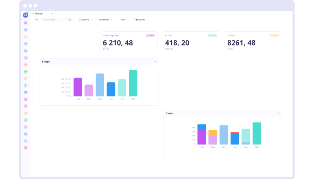Open the orange trend line icon in the sidebar
The height and width of the screenshot is (179, 314).
[x=25, y=37]
